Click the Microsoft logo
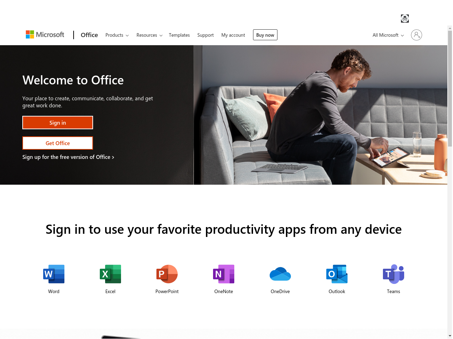Screen dimensions: 453x339 tap(45, 35)
